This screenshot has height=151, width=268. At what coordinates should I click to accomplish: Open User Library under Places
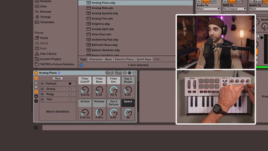(x=48, y=54)
